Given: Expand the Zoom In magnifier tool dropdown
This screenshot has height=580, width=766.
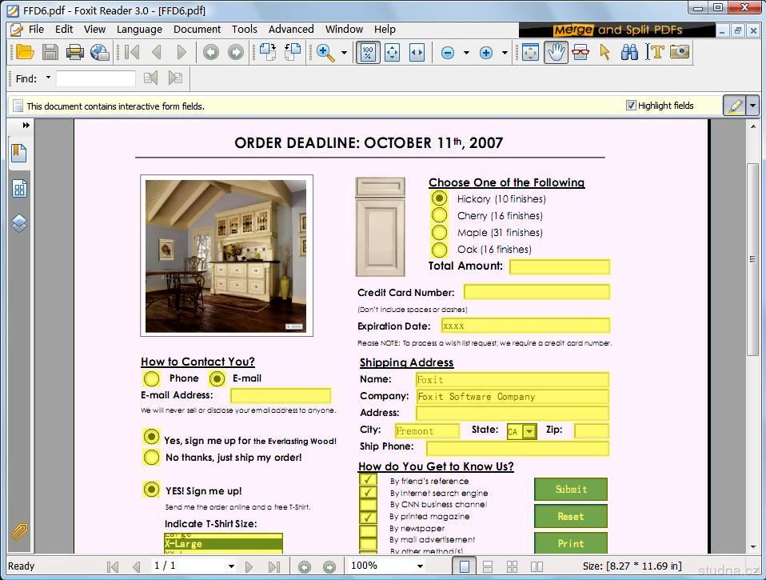Looking at the screenshot, I should [x=344, y=52].
